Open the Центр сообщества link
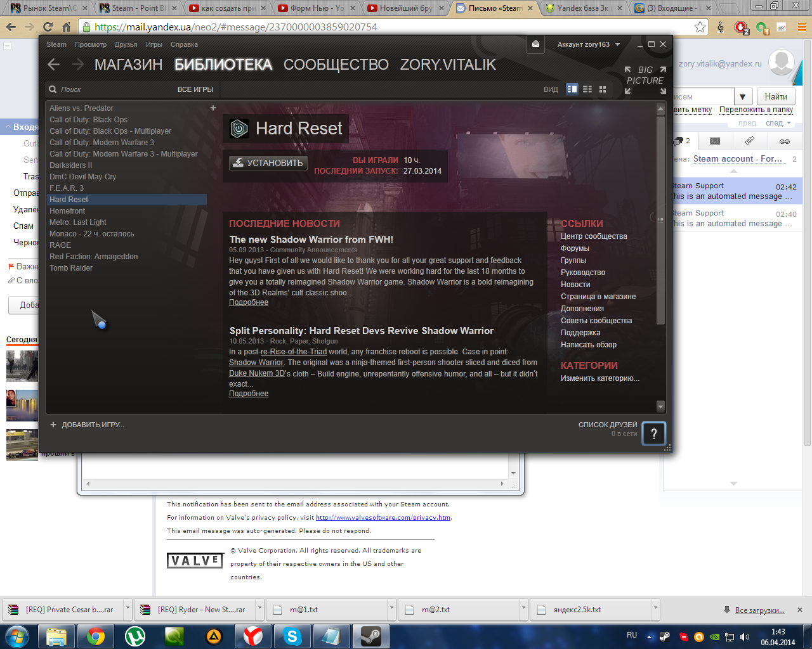812x649 pixels. coord(594,236)
